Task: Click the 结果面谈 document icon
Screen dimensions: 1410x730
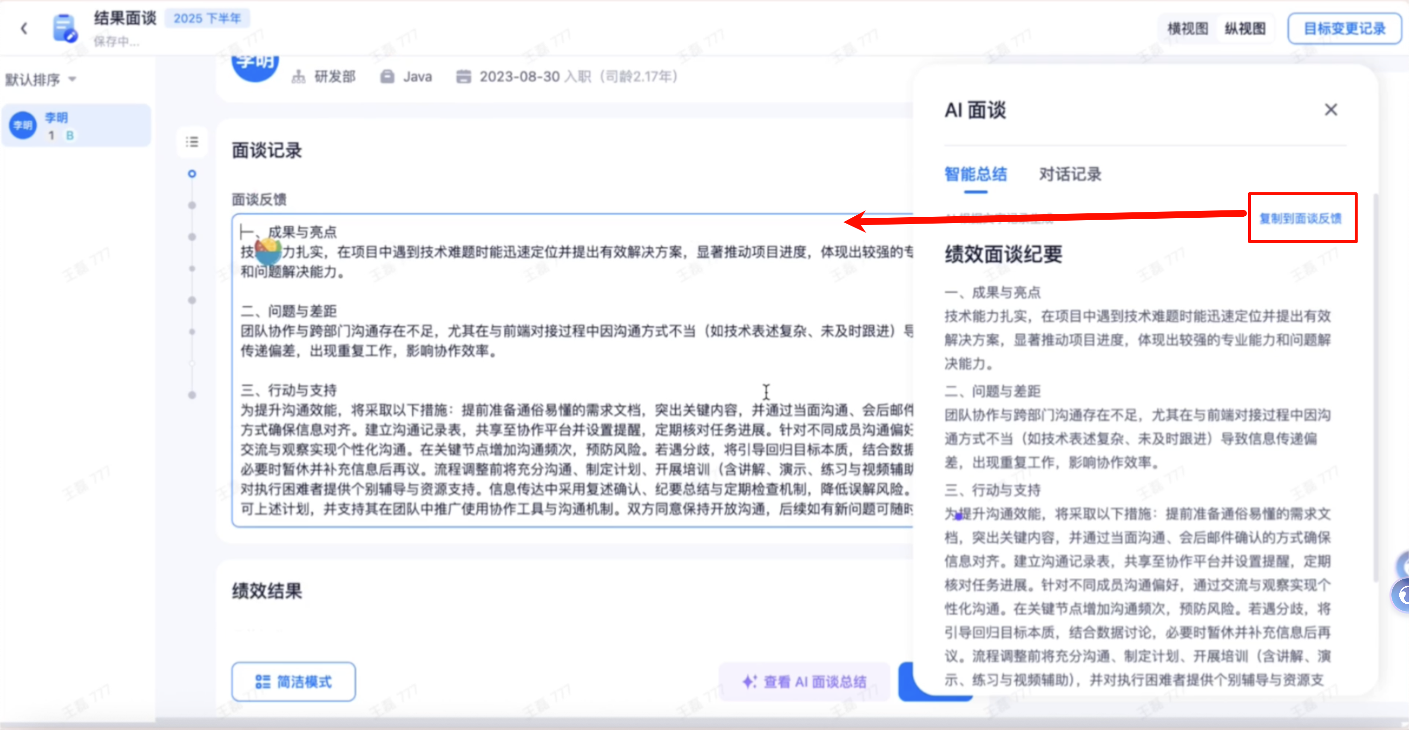Action: coord(65,28)
